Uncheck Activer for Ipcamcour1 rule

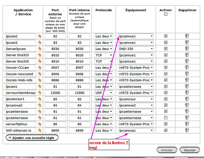tap(166, 99)
